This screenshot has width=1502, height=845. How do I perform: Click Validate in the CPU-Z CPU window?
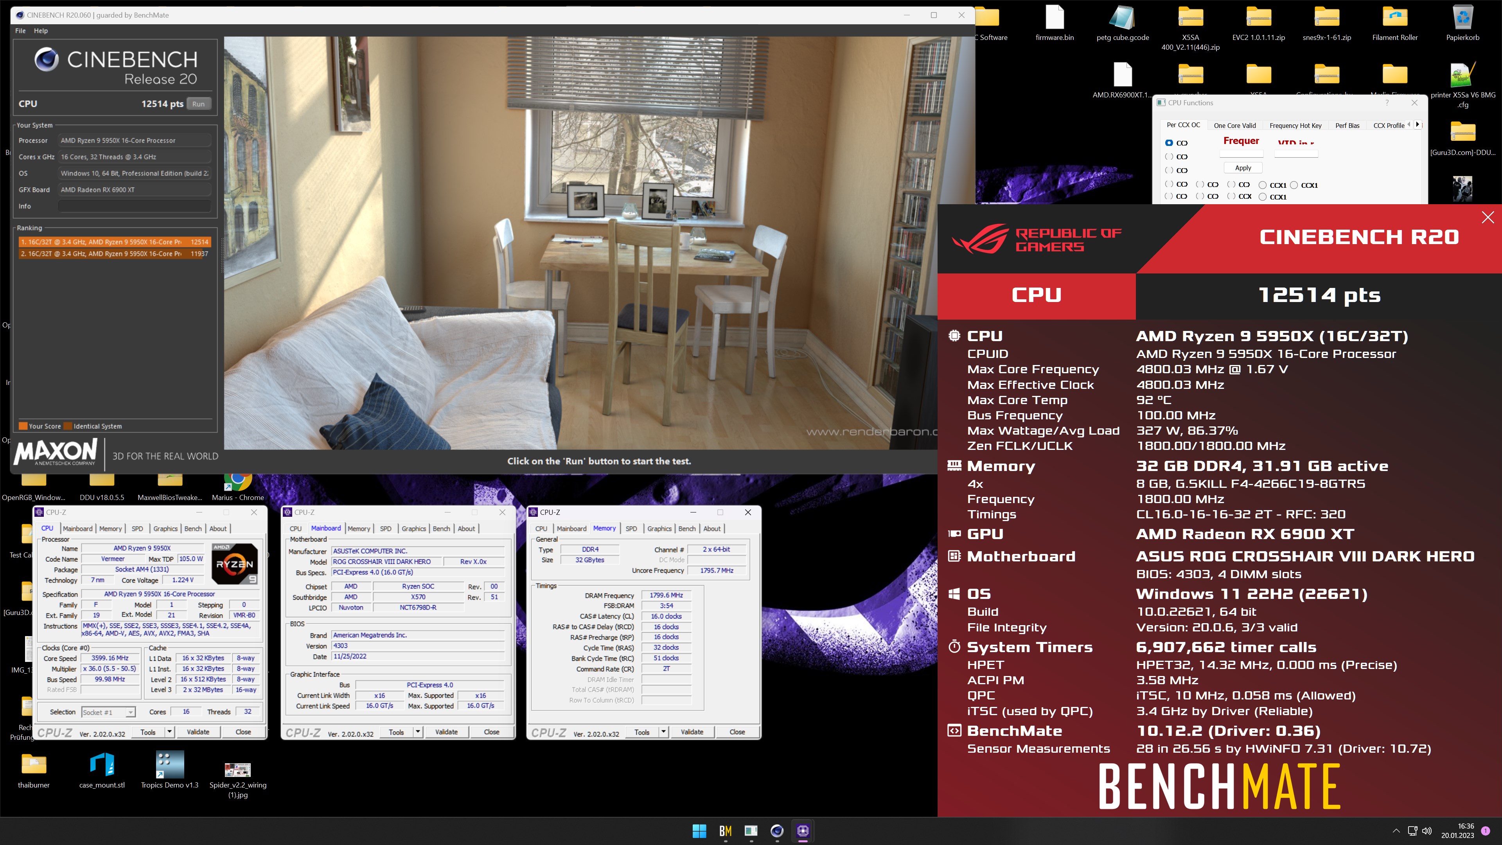tap(198, 732)
